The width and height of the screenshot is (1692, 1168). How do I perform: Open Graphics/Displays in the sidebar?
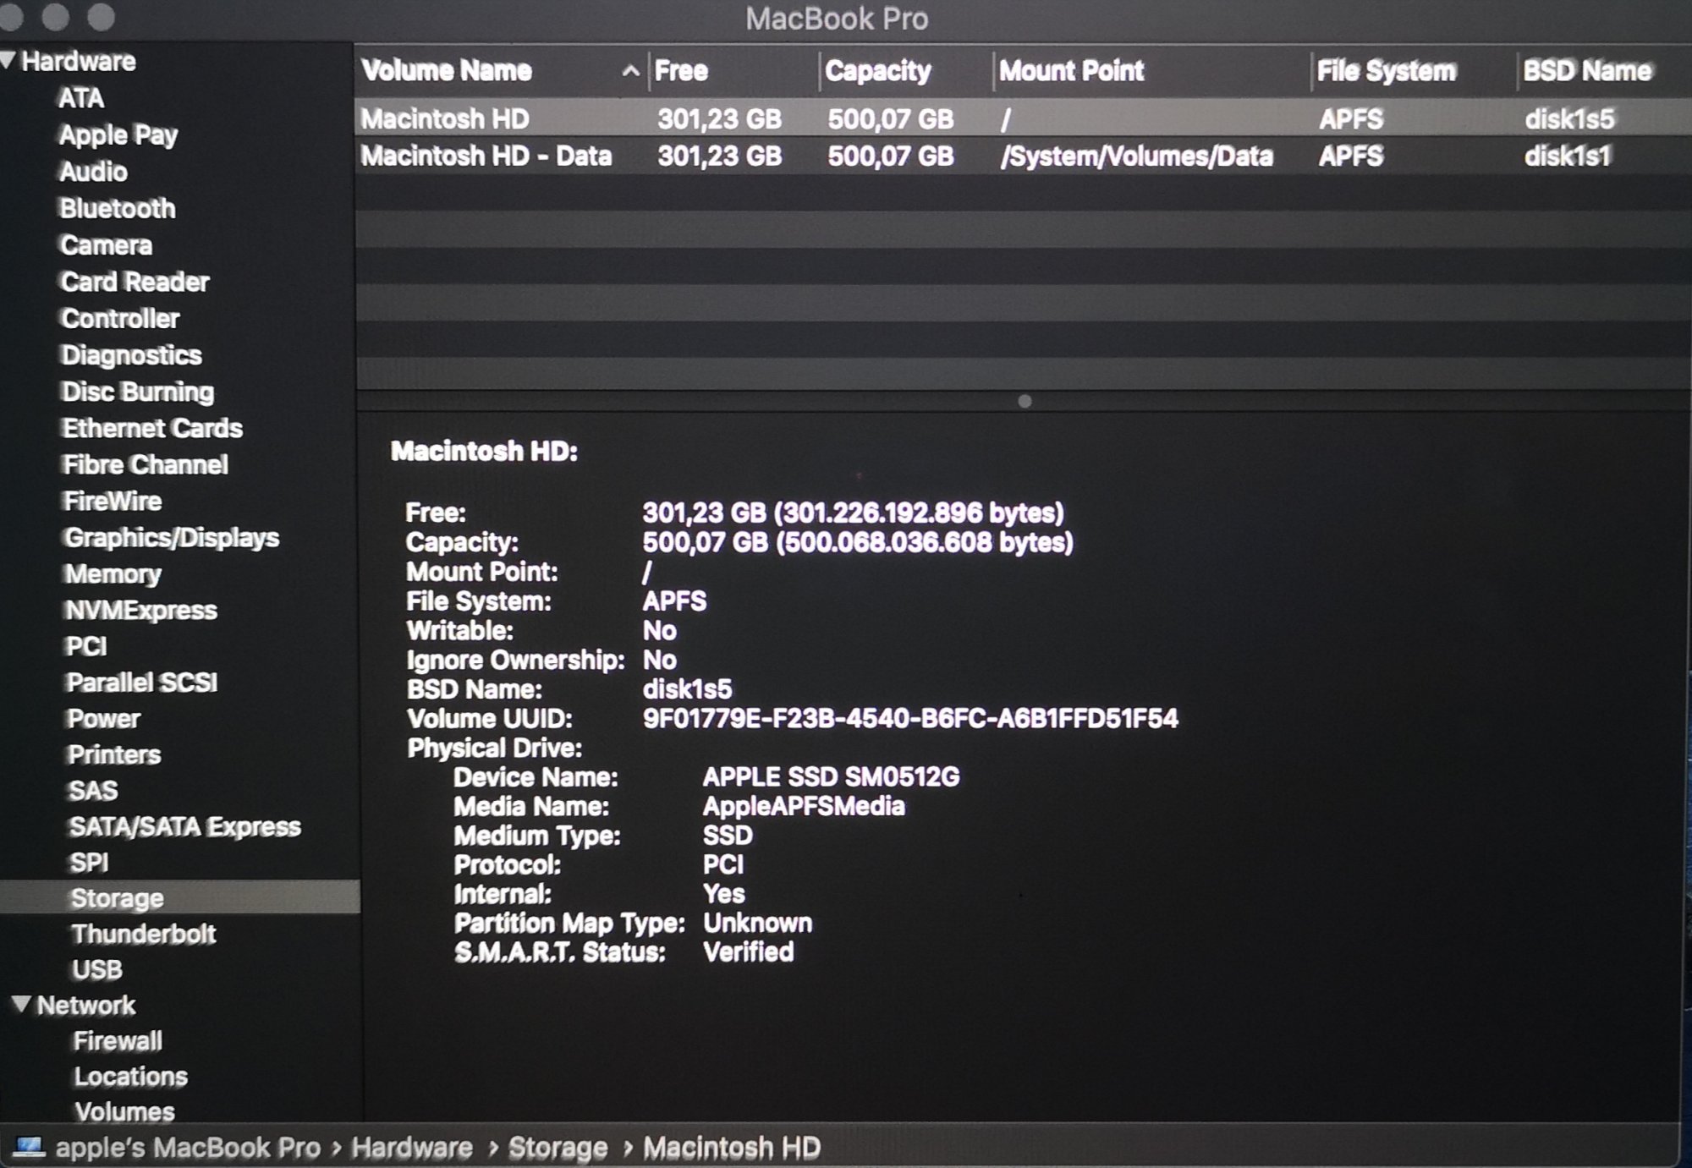point(172,537)
